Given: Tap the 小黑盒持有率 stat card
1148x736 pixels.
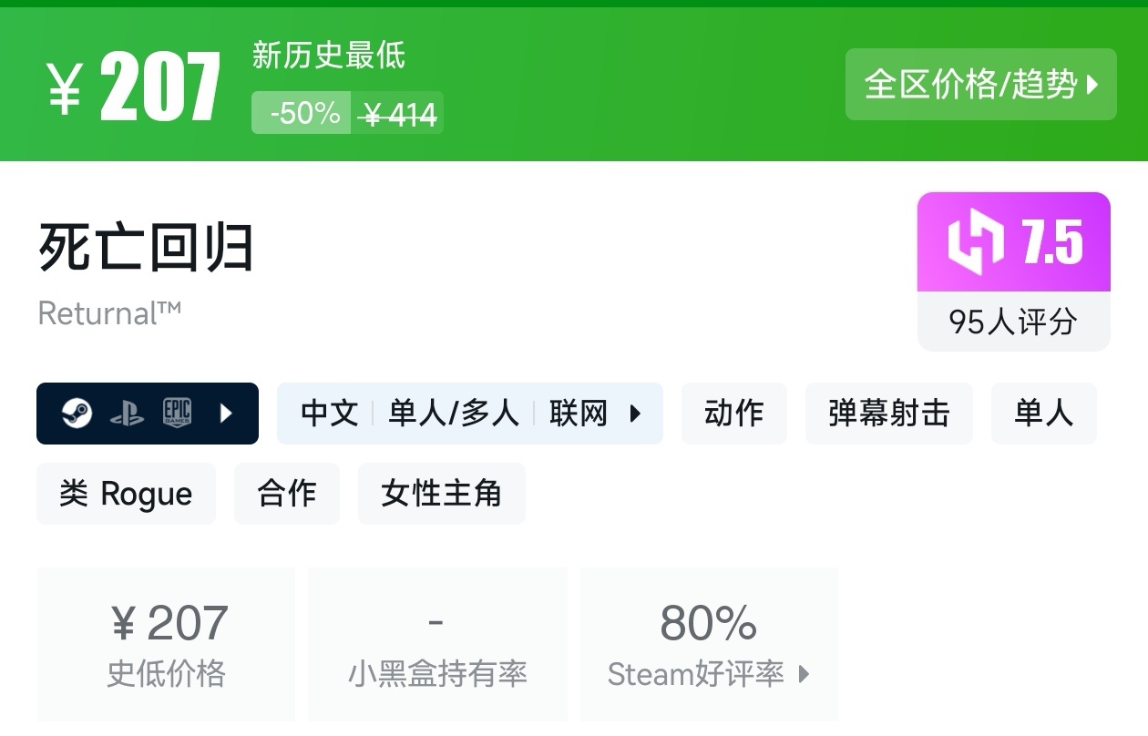Looking at the screenshot, I should point(437,644).
